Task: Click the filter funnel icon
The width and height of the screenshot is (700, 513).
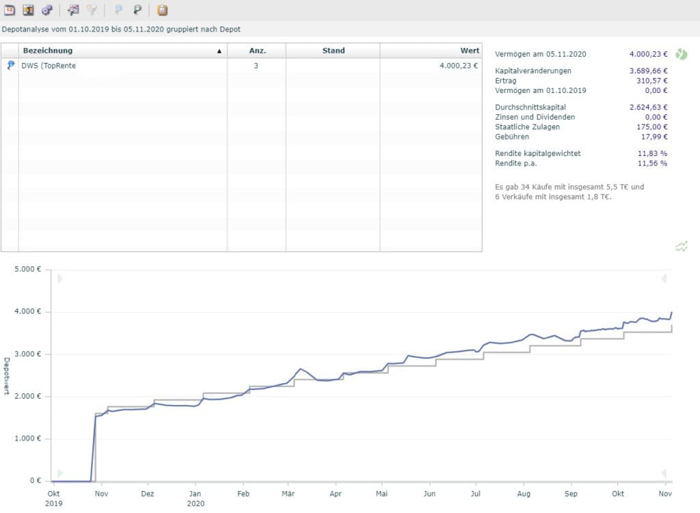Action: pos(92,10)
